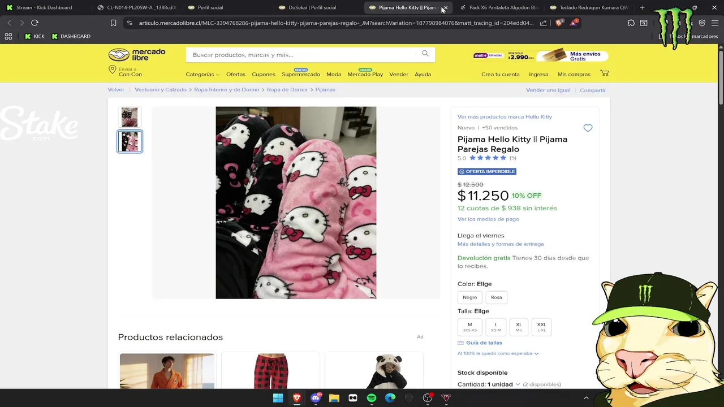Screen dimensions: 724x407
Task: Show hidden icons in system tray
Action: [x=586, y=398]
